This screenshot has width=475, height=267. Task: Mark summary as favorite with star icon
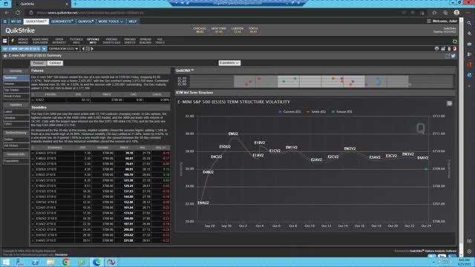5,56
